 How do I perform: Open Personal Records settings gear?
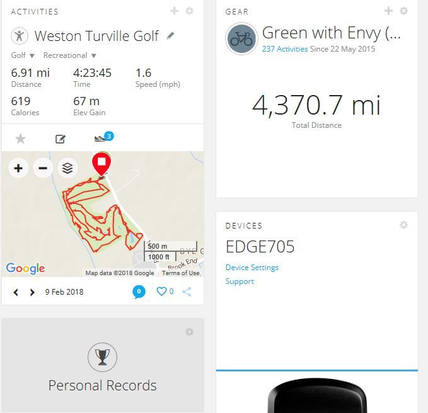pos(189,332)
